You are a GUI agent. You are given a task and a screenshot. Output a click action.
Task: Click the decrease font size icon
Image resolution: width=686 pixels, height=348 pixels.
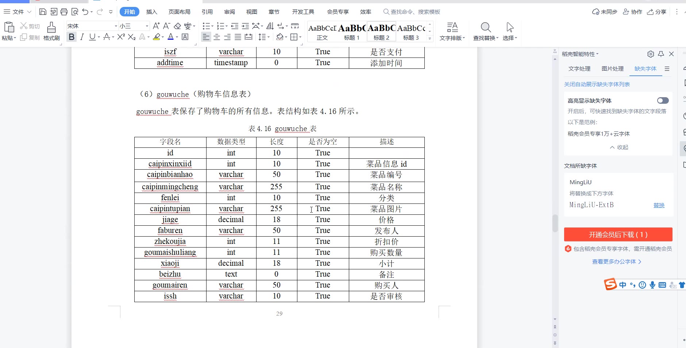pos(166,26)
